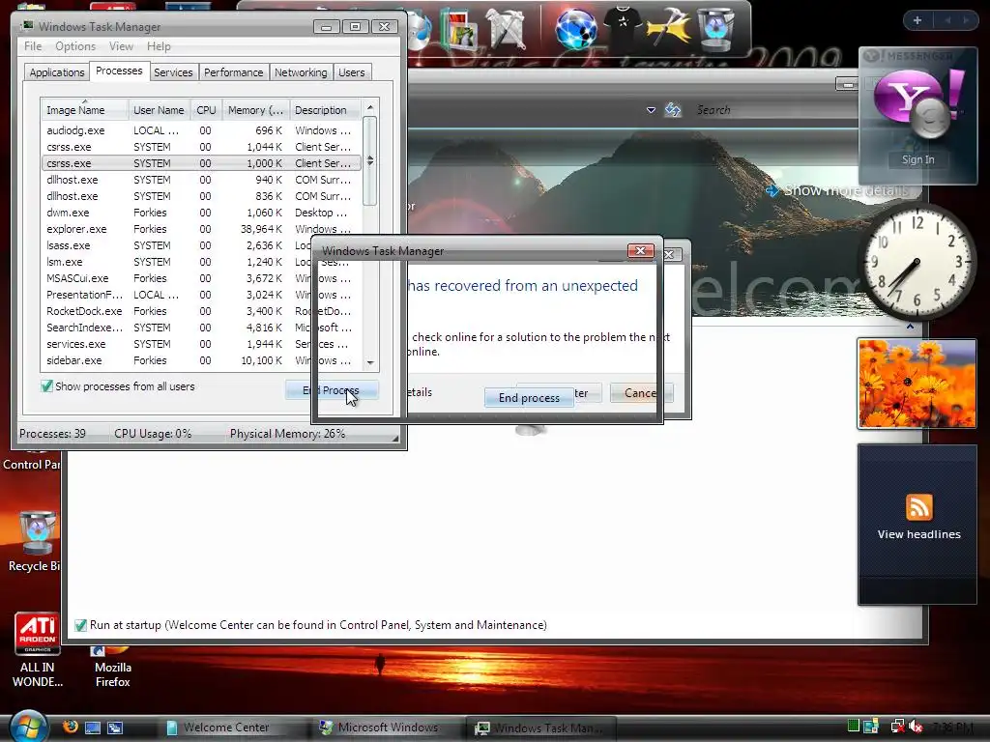Open tools wrench icon in RocketDock
Image resolution: width=990 pixels, height=742 pixels.
tap(507, 29)
